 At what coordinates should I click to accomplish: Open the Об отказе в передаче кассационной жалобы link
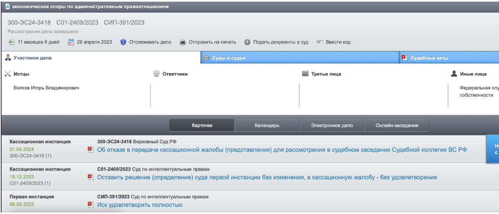pos(282,150)
